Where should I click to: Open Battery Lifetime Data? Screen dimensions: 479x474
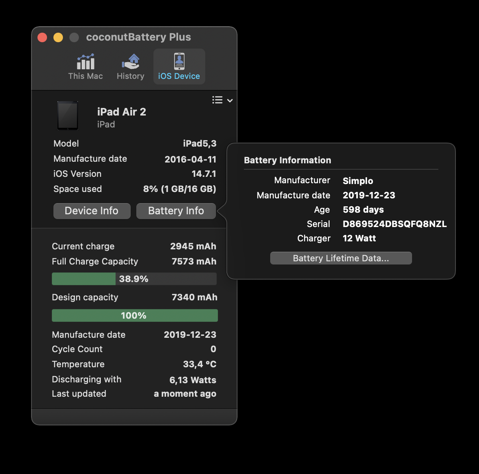(x=341, y=258)
